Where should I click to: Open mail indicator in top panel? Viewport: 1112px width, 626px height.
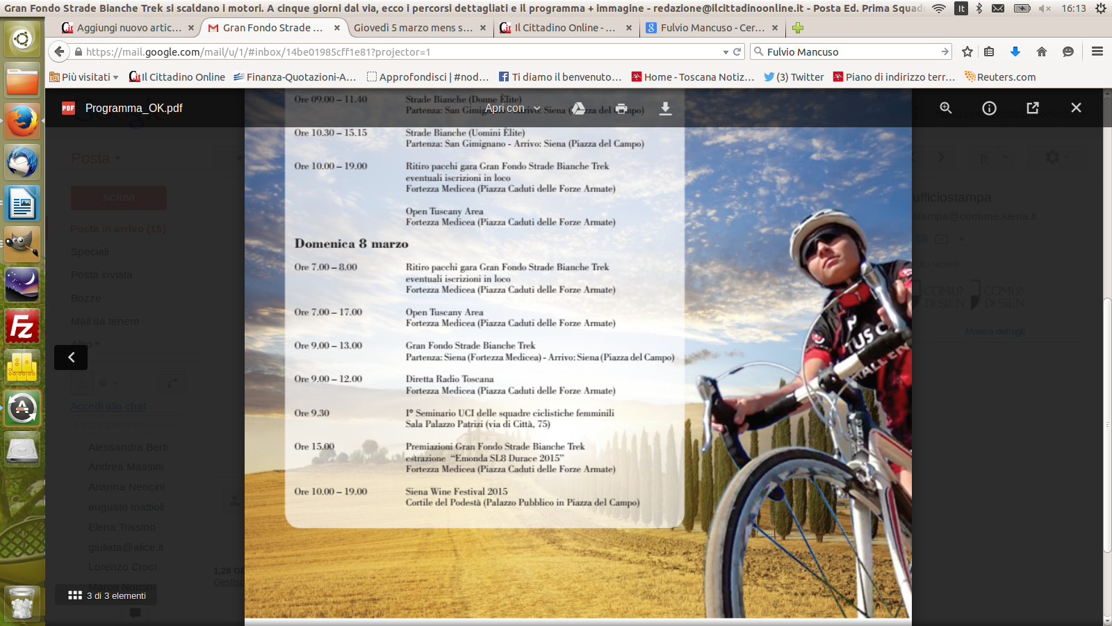(x=998, y=8)
